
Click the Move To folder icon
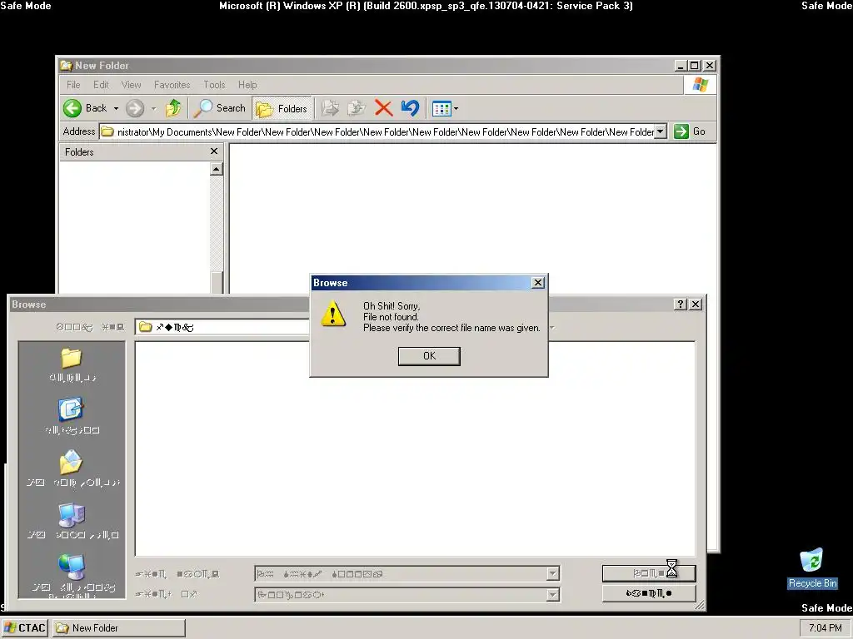pos(330,108)
